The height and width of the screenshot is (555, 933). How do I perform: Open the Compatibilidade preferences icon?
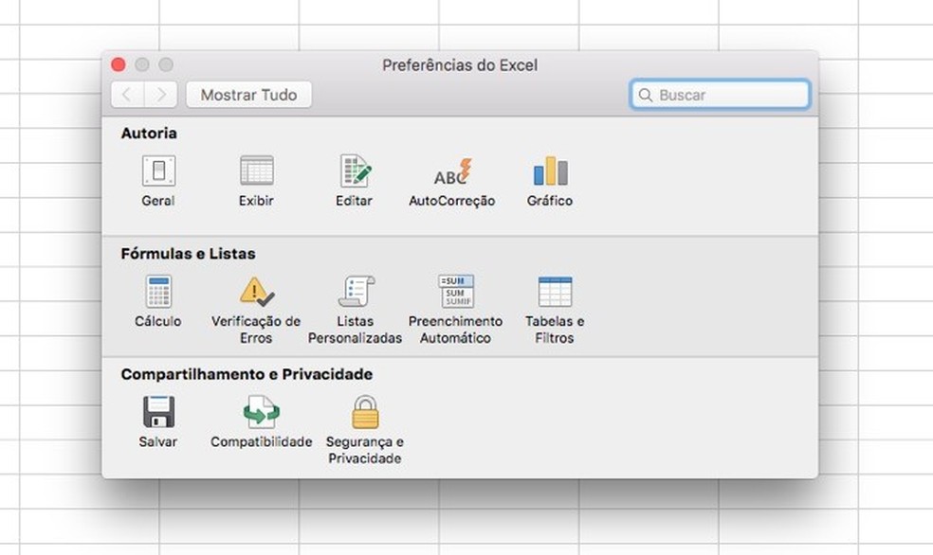tap(261, 412)
